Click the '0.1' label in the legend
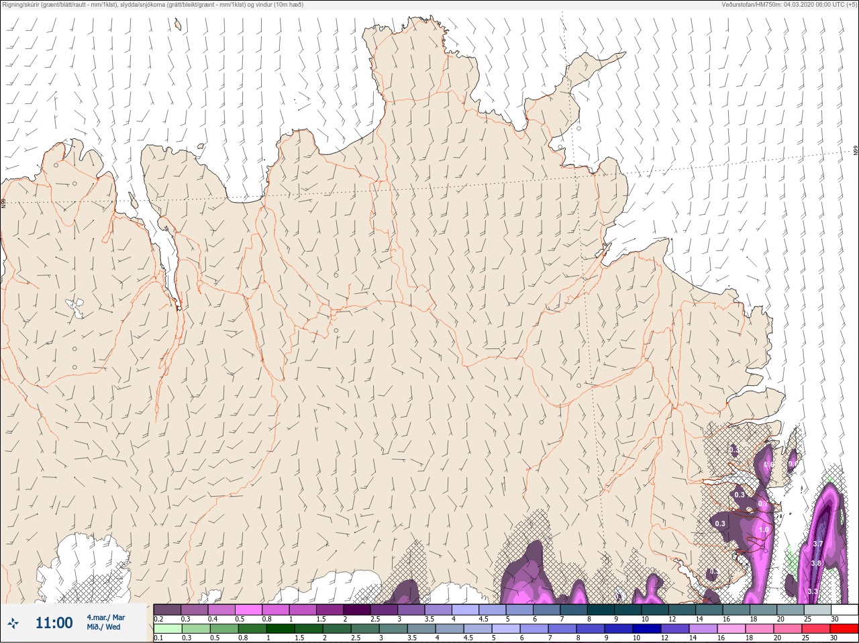This screenshot has height=643, width=859. pyautogui.click(x=158, y=638)
